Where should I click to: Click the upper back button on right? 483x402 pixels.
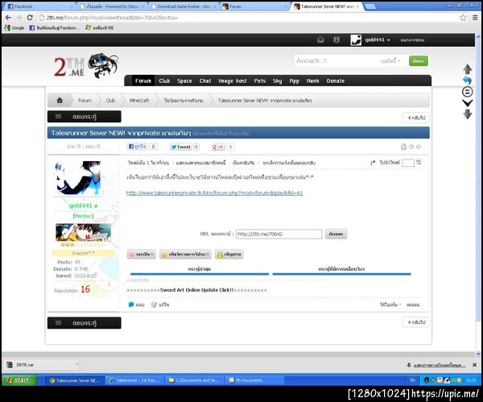click(x=416, y=118)
